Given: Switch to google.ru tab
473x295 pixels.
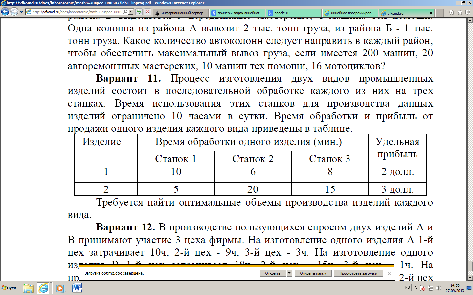Looking at the screenshot, I should pyautogui.click(x=294, y=13).
